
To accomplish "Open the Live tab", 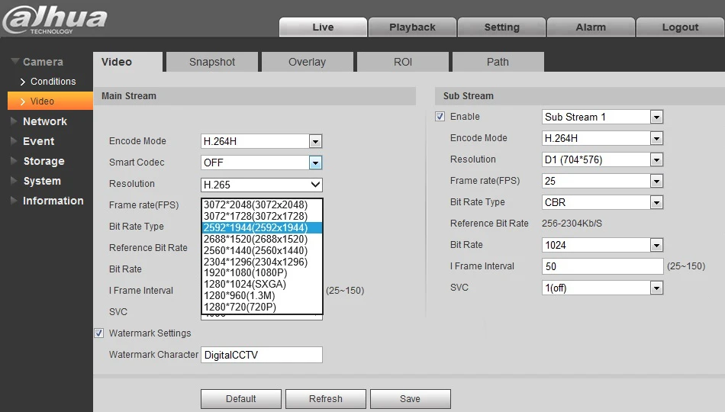I will [324, 27].
